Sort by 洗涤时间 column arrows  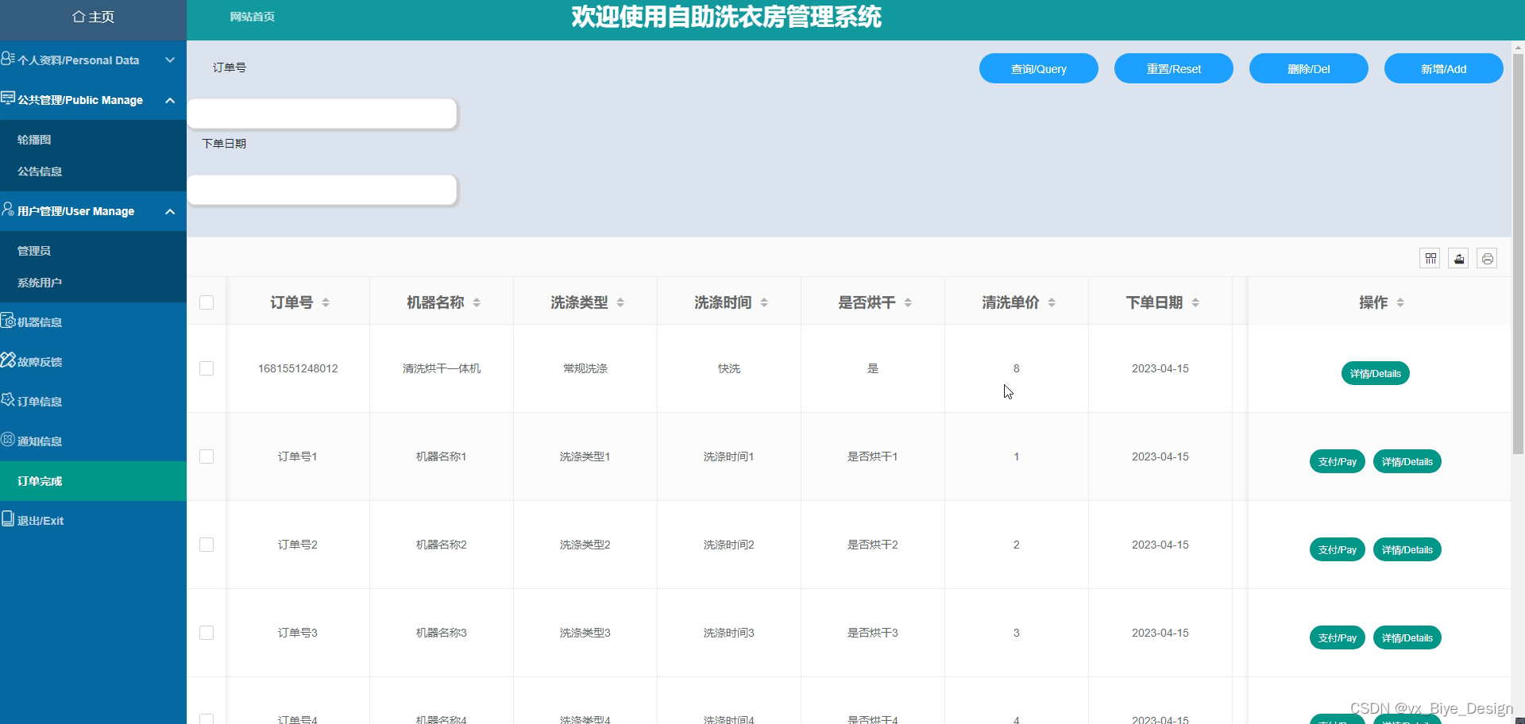(764, 302)
